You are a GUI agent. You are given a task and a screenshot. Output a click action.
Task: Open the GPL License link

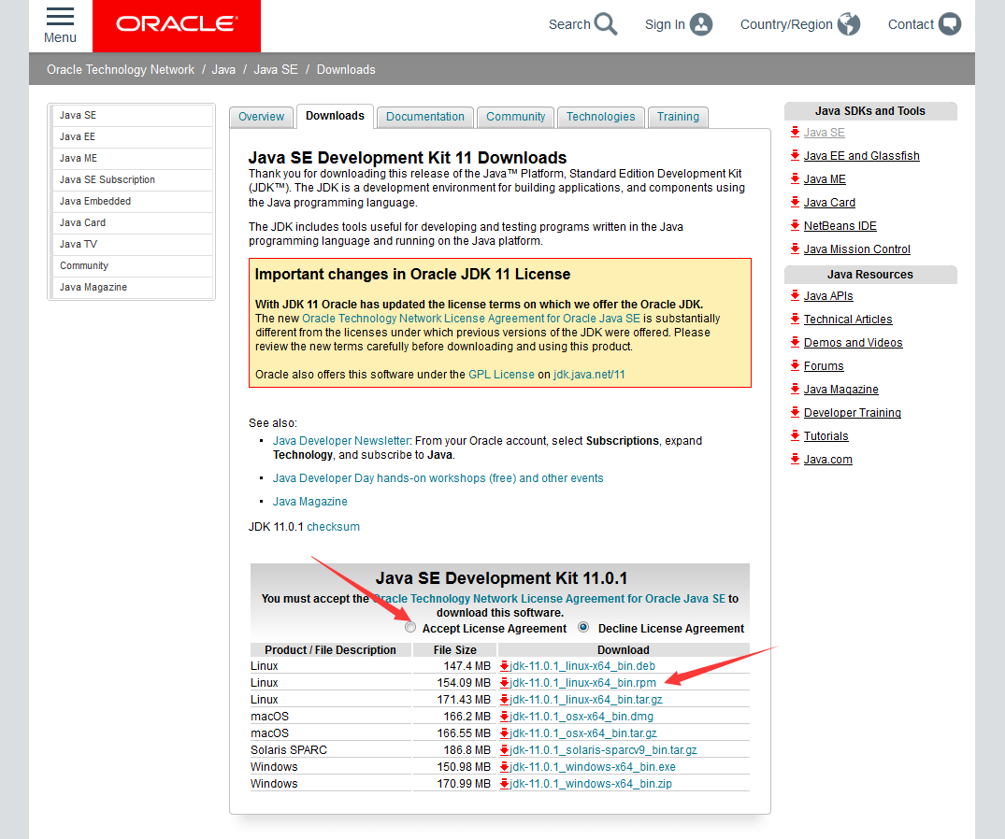501,375
